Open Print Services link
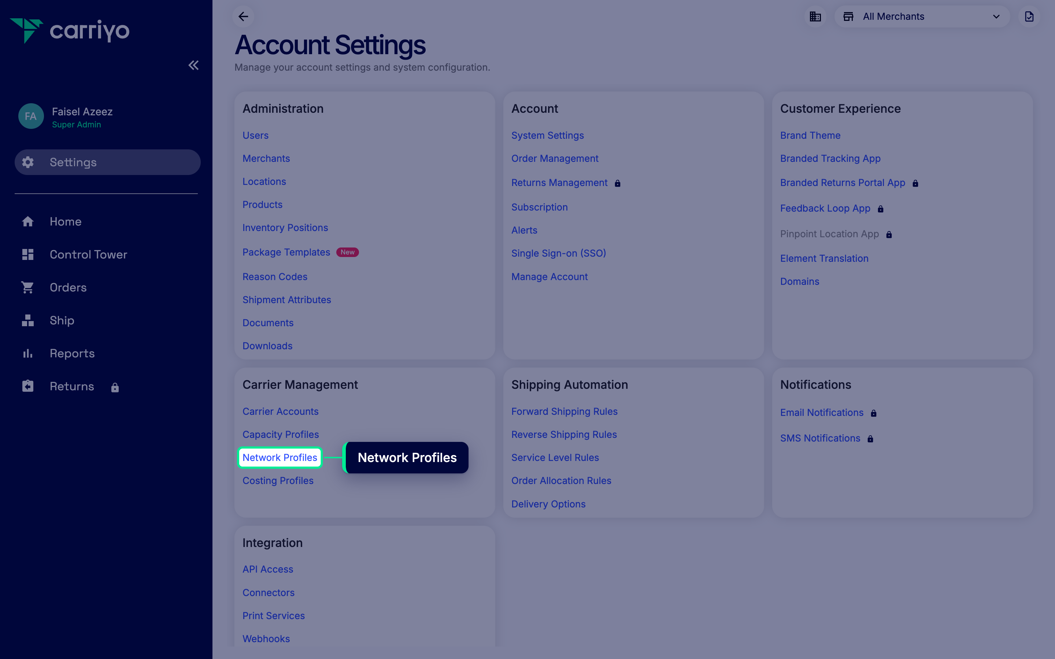This screenshot has height=659, width=1055. click(273, 615)
